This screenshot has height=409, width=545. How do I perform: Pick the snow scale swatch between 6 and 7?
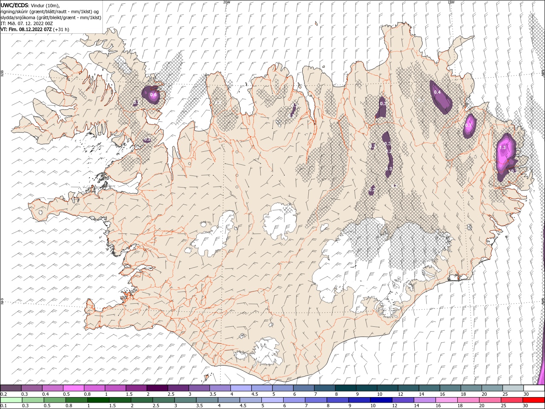tap(304, 388)
